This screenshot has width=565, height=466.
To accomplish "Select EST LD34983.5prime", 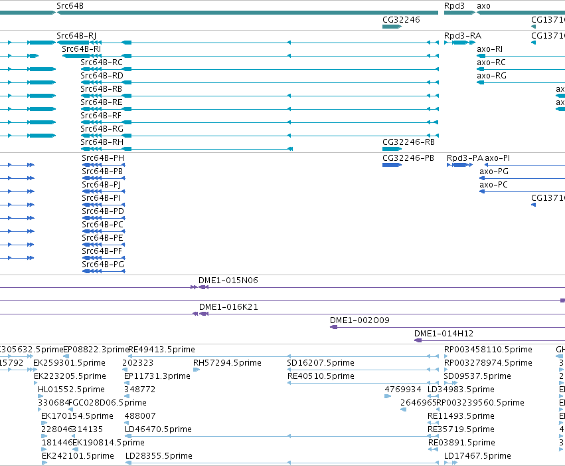I will [433, 396].
